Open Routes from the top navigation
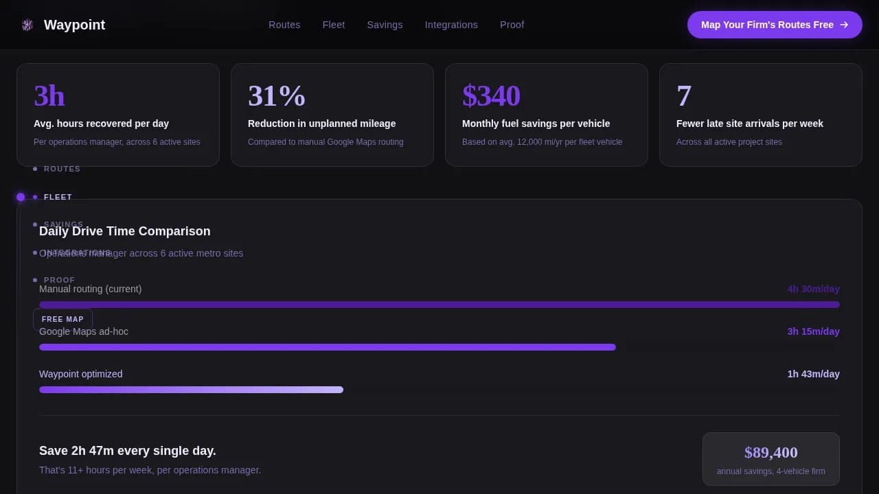The image size is (879, 494). pos(284,25)
